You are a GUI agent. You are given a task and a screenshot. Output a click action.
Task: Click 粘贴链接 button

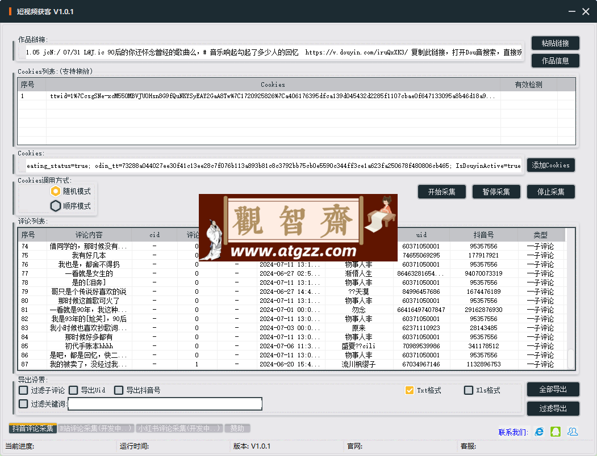555,43
